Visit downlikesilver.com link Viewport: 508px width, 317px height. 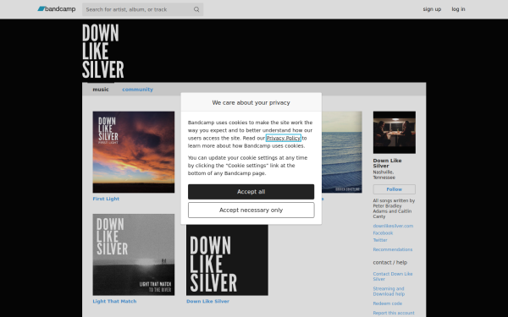pos(393,226)
